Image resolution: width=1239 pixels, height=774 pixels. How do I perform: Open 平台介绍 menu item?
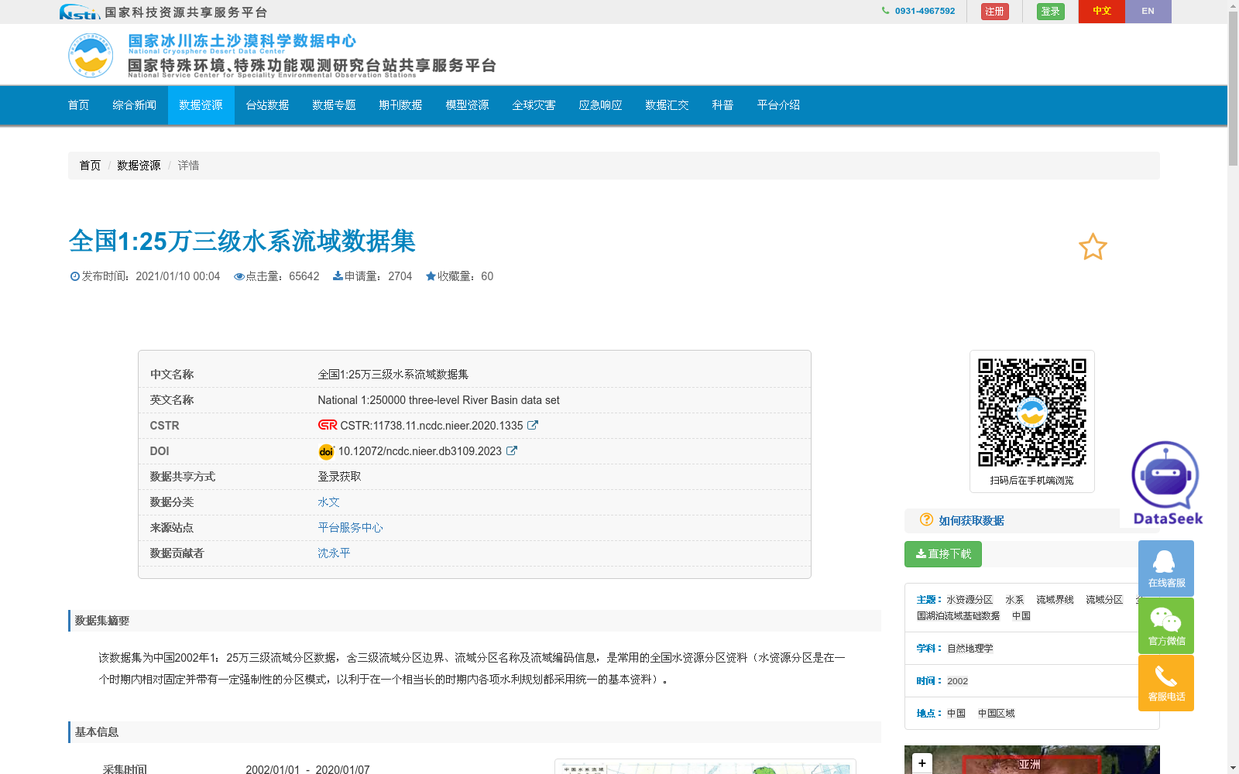pos(779,105)
